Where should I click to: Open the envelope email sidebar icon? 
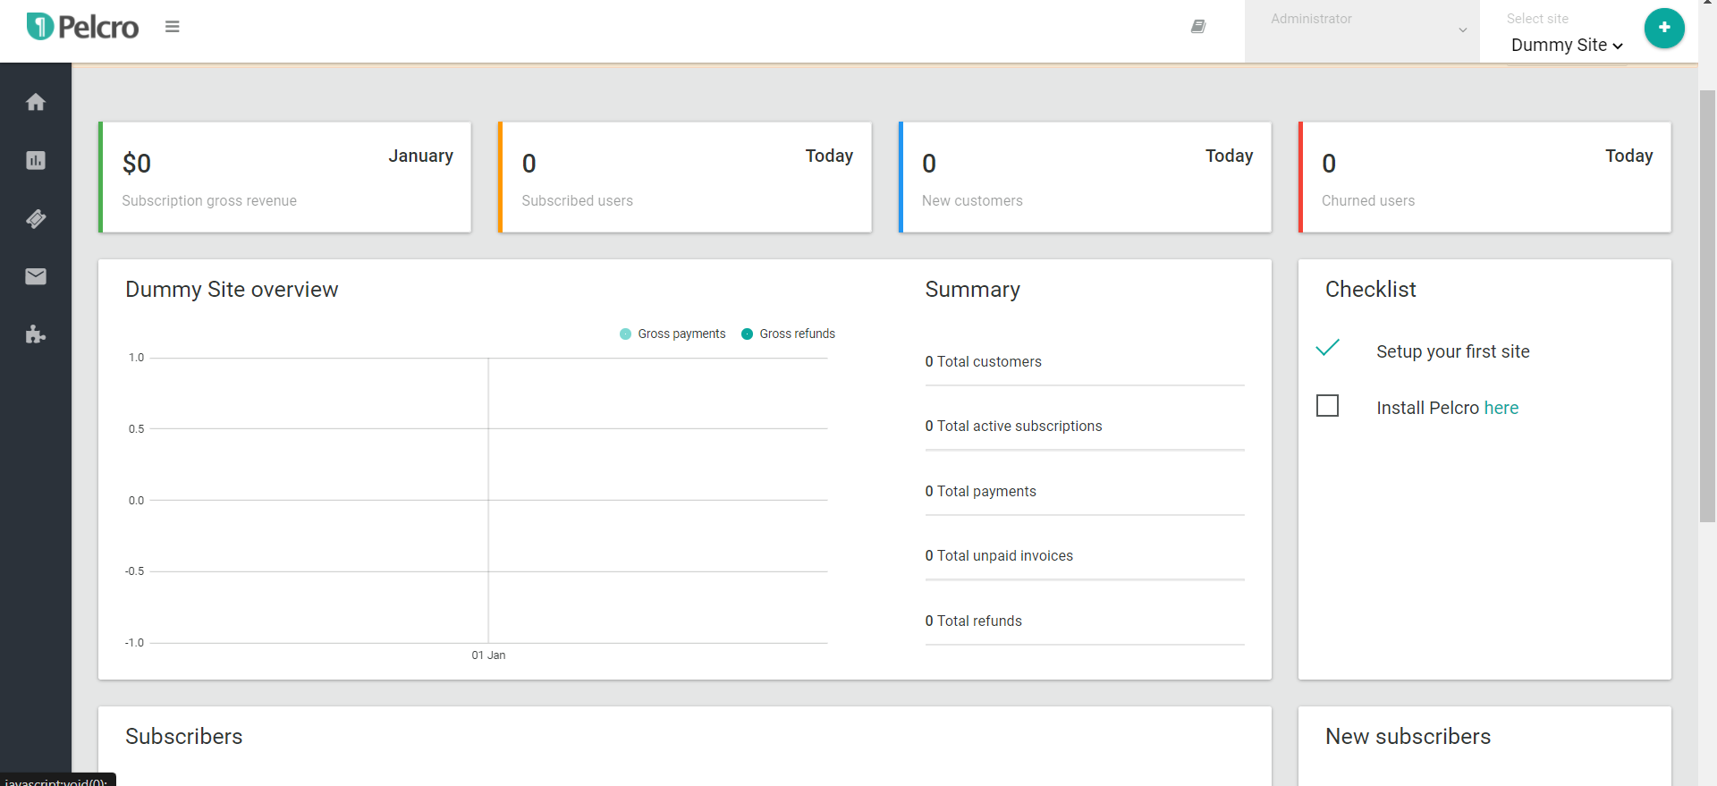[x=36, y=276]
